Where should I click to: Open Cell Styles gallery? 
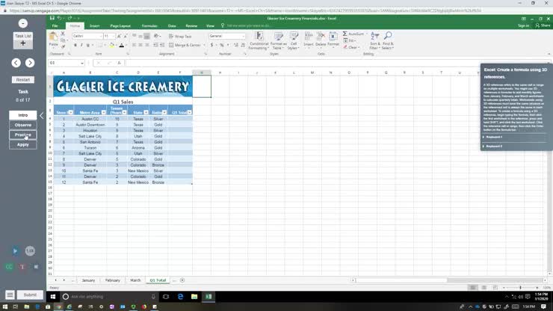point(294,40)
